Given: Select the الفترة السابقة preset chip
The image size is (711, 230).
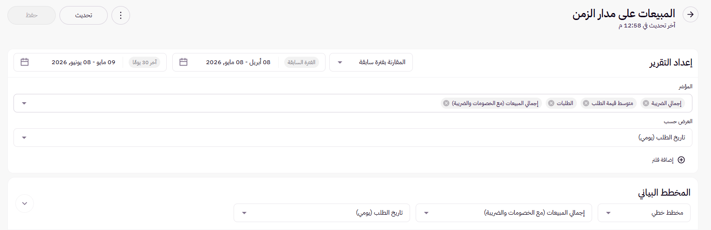Looking at the screenshot, I should click(x=301, y=62).
